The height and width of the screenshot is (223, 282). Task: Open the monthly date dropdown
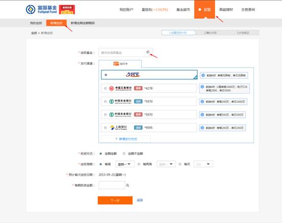(203, 164)
